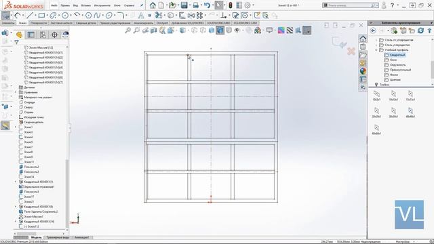
Task: Switch to the Модель bottom tab
Action: point(36,237)
